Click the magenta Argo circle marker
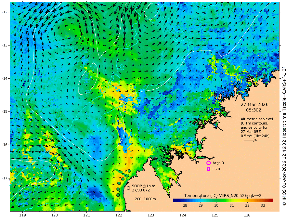286x221 pixels. (208, 163)
